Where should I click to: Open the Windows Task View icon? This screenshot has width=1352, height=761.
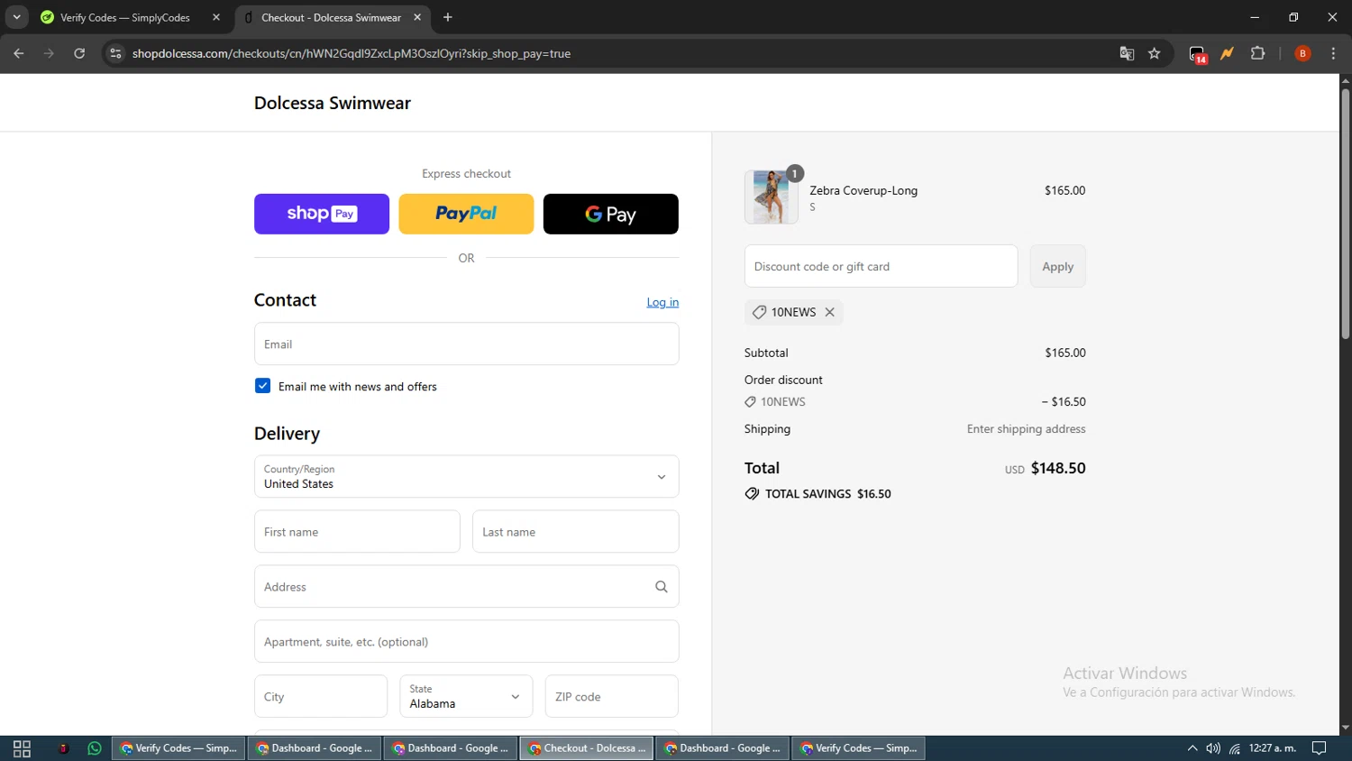tap(22, 748)
